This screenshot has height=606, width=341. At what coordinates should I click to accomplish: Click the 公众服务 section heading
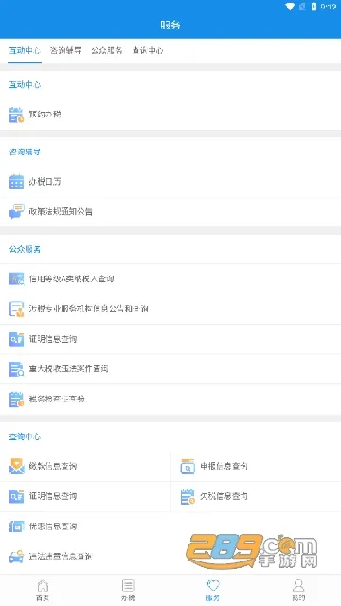tap(25, 249)
